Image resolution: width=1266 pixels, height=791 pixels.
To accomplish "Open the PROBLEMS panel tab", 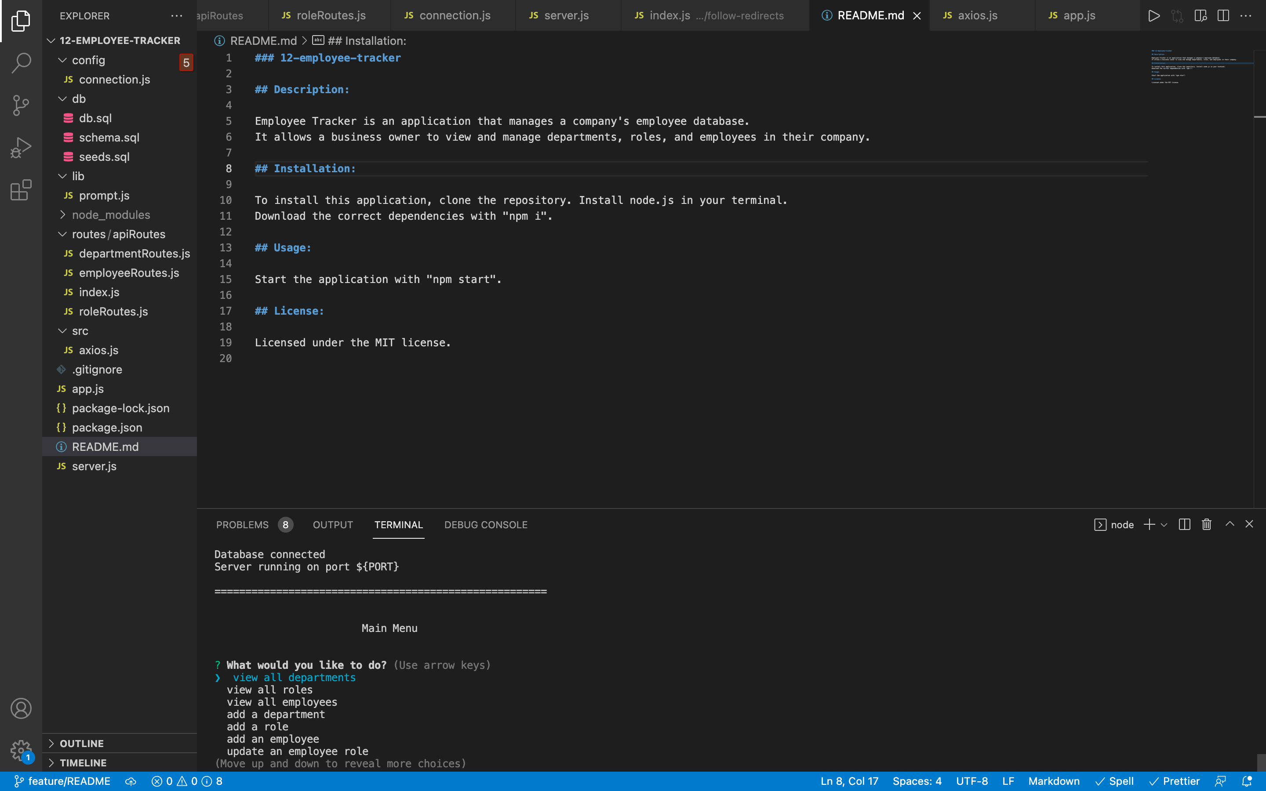I will tap(254, 525).
